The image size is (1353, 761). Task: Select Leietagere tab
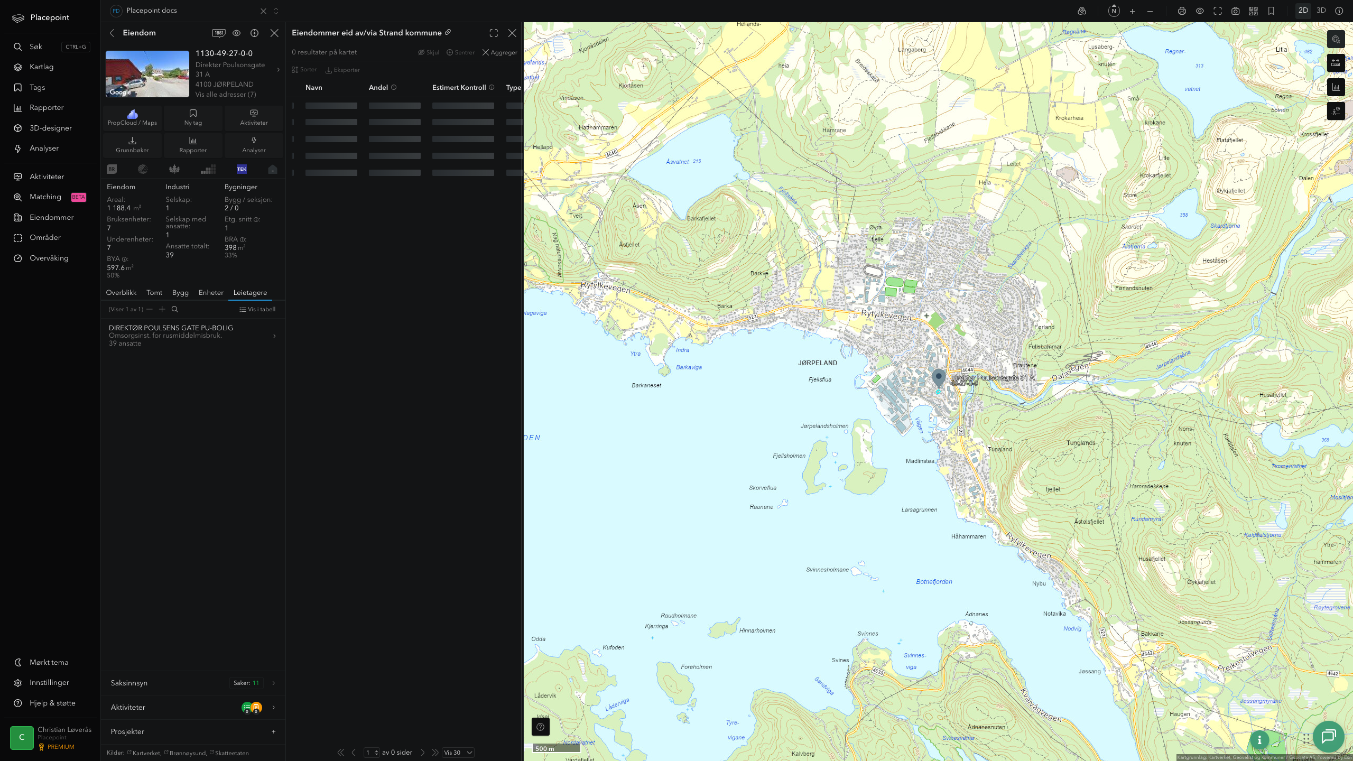[x=250, y=293]
